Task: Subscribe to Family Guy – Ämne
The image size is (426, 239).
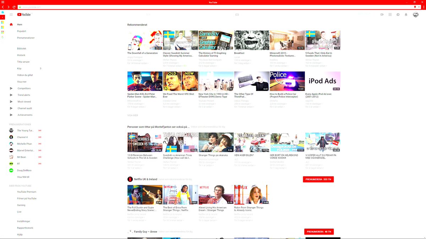Action: pyautogui.click(x=319, y=232)
